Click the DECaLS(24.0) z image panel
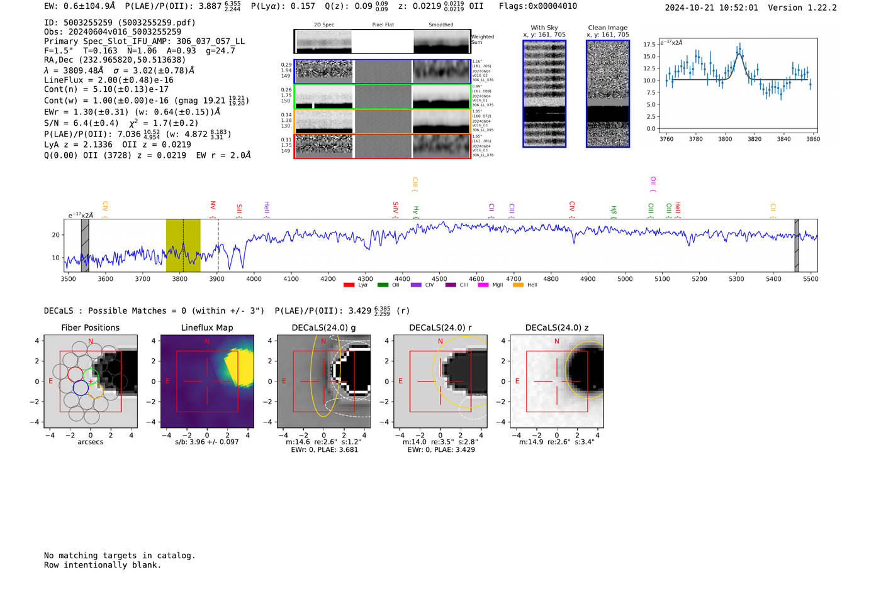 [557, 382]
